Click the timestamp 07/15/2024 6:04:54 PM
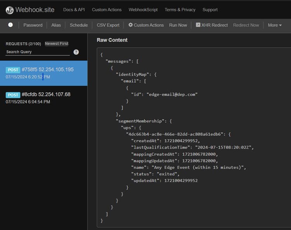Screen dimensions: 291x230 [28, 102]
